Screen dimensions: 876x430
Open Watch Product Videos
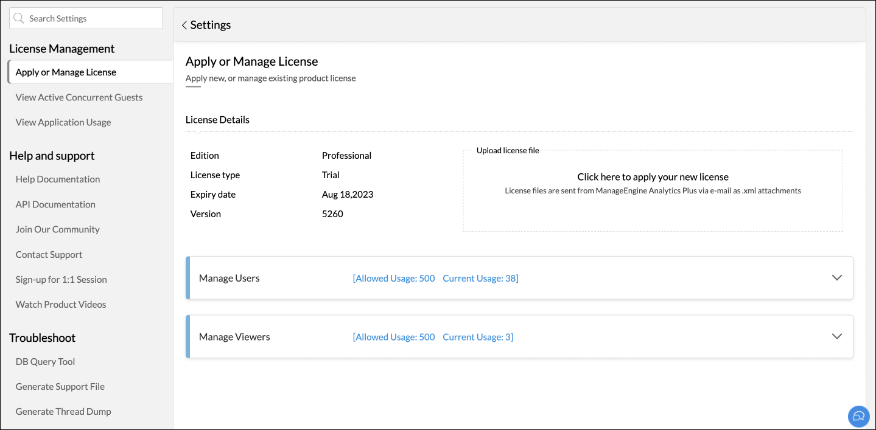[x=61, y=305]
